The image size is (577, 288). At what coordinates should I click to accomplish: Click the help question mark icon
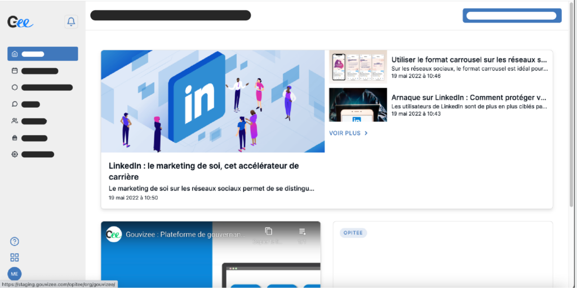[x=14, y=242]
